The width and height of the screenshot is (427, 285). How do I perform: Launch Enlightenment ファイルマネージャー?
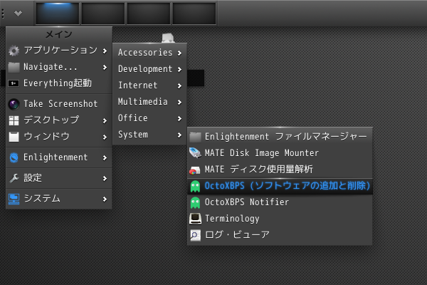click(x=280, y=137)
